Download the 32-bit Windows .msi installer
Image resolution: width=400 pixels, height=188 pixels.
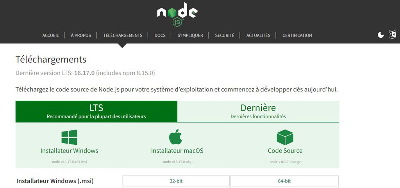[x=176, y=181]
